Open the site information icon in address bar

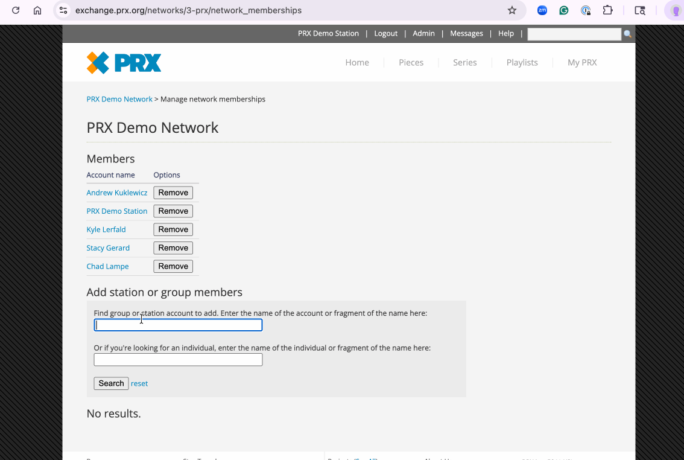63,10
